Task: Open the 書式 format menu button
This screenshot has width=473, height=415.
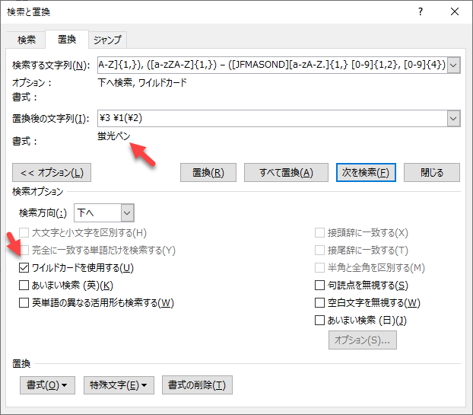Action: coord(47,385)
